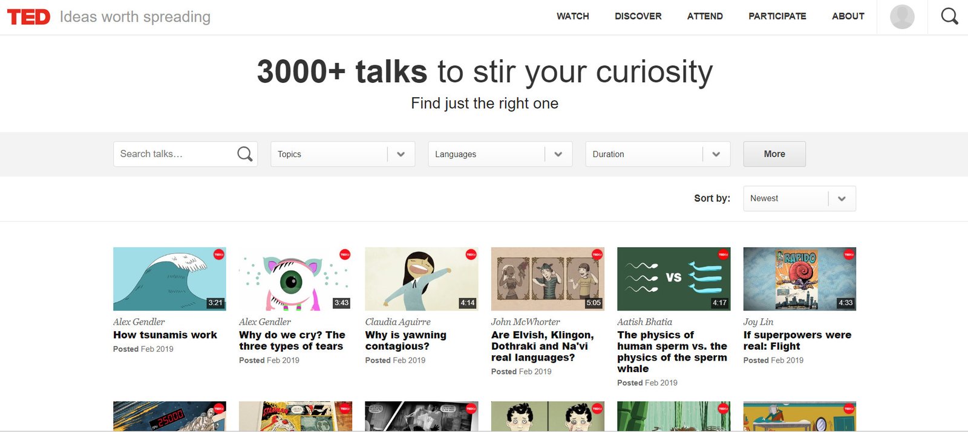Open the talk titled How tsunamis work
Screen dimensions: 968x432
165,335
